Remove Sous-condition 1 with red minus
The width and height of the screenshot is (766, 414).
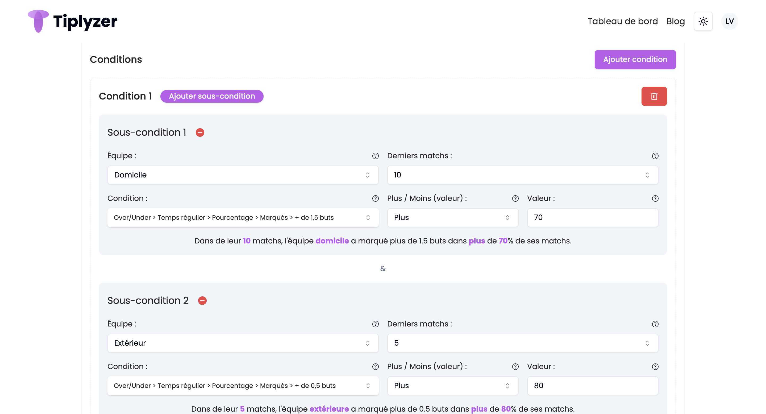pos(200,133)
